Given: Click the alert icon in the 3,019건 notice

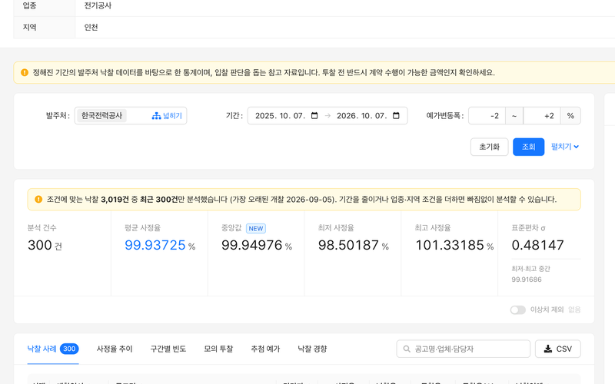Looking at the screenshot, I should pyautogui.click(x=38, y=199).
